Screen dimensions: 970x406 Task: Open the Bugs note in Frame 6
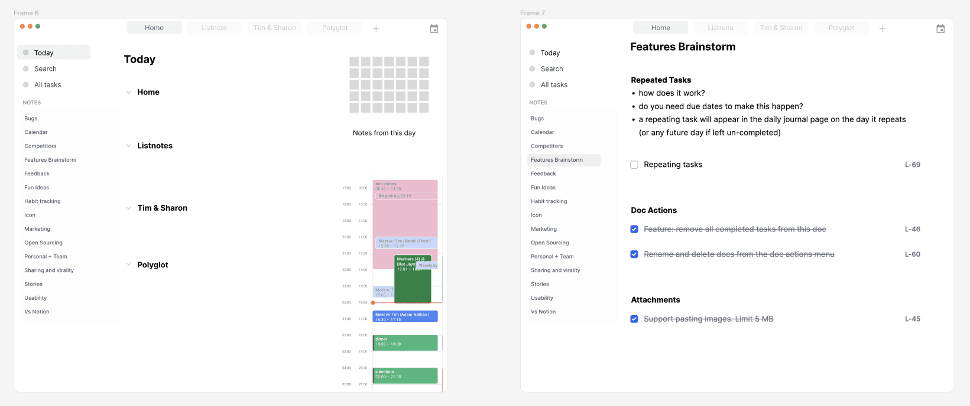31,119
